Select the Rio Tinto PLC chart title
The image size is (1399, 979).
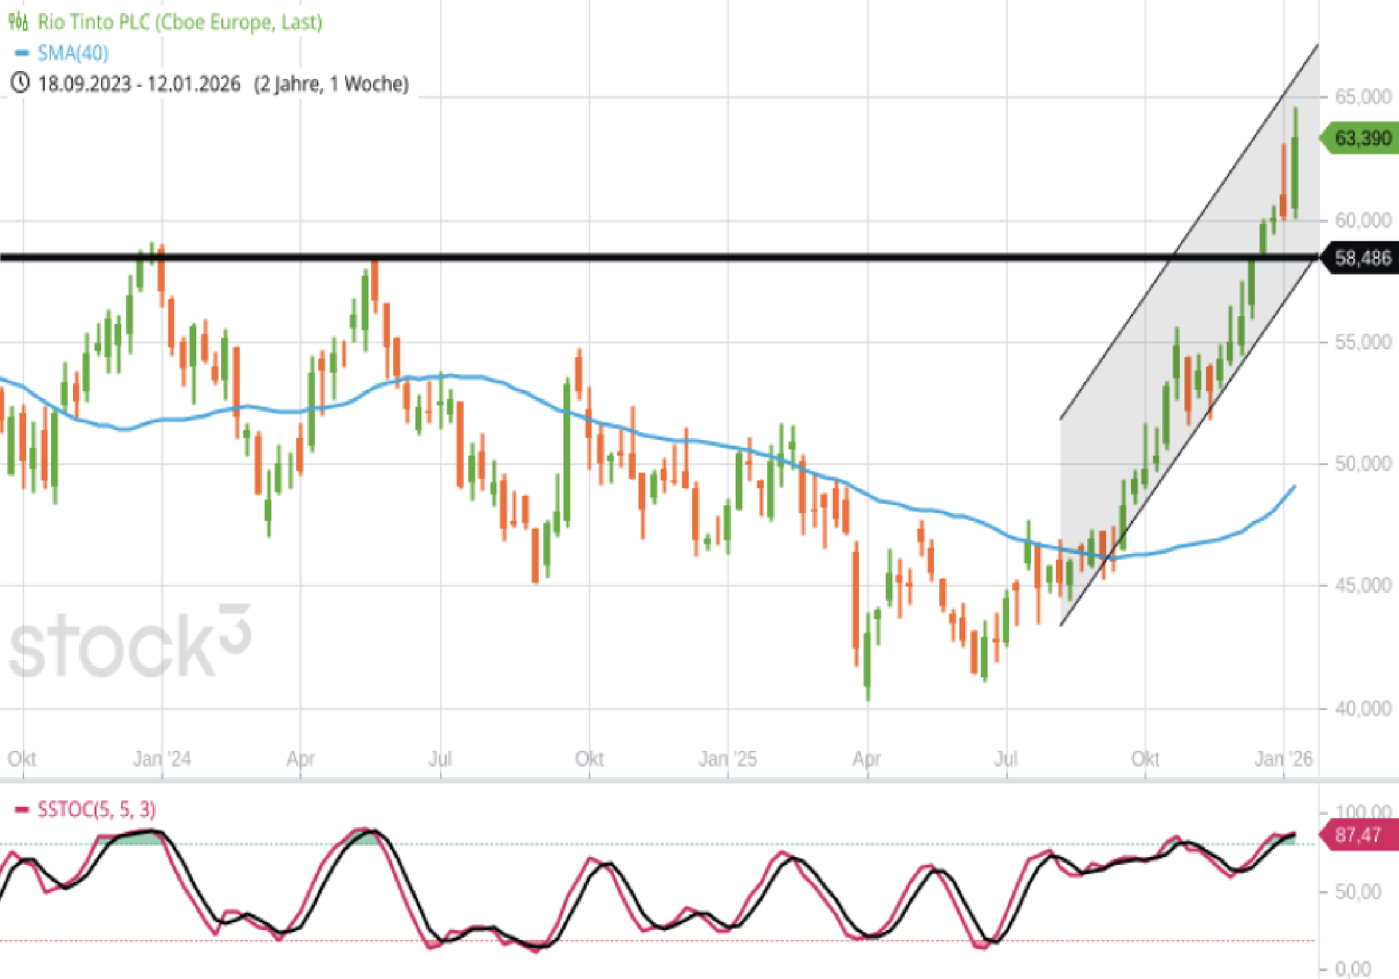179,22
